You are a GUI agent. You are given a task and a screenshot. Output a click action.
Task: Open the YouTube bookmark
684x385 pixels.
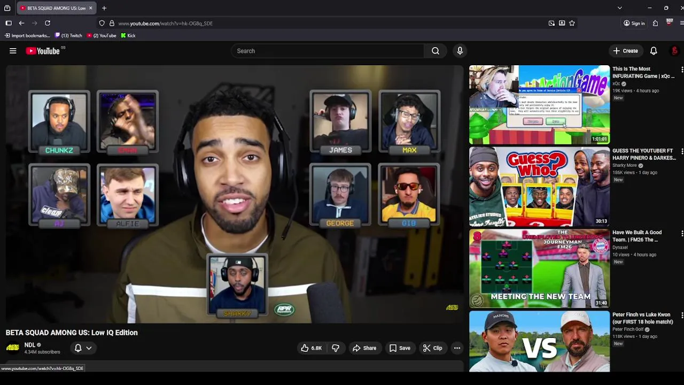pos(102,35)
